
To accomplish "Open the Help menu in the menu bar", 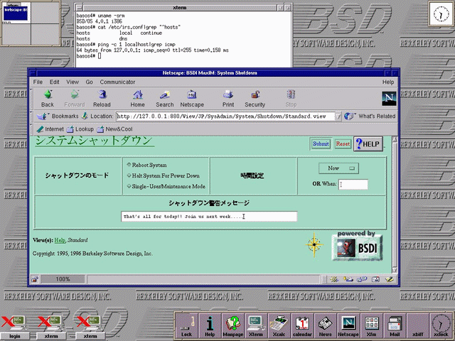I will (x=388, y=82).
